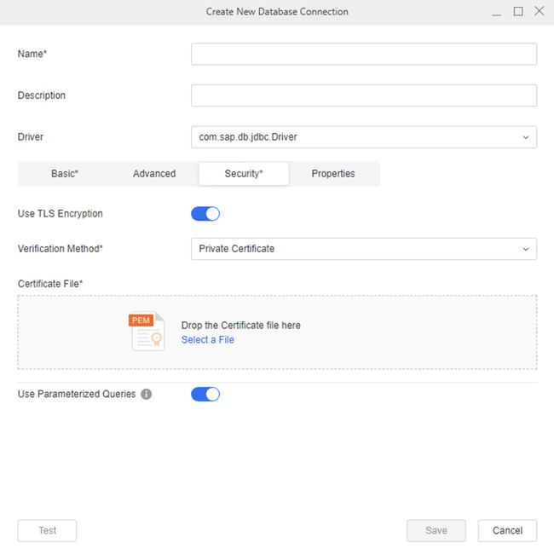554x560 pixels.
Task: Go to the Properties tab
Action: [x=333, y=174]
